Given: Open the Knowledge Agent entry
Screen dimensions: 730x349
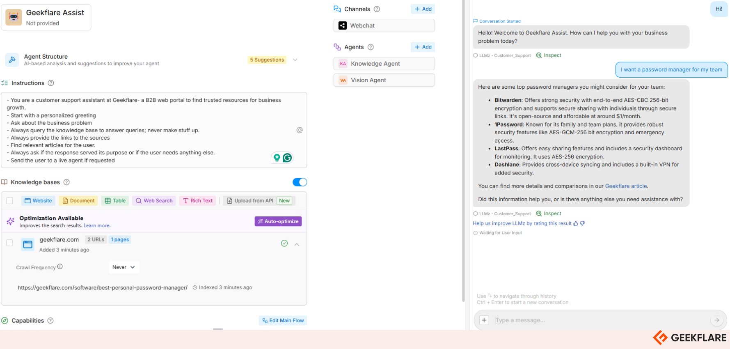Looking at the screenshot, I should 384,64.
